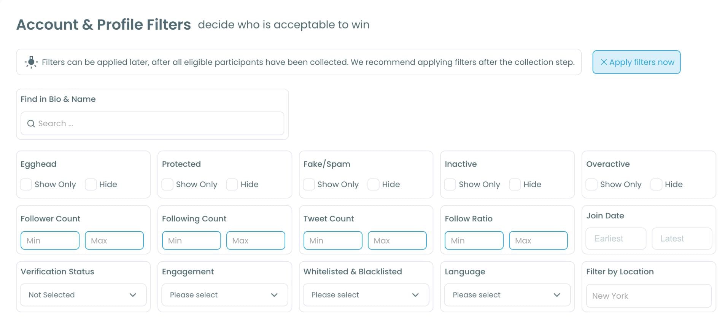The height and width of the screenshot is (323, 725).
Task: Enable Egghead Show Only checkbox
Action: tap(26, 185)
